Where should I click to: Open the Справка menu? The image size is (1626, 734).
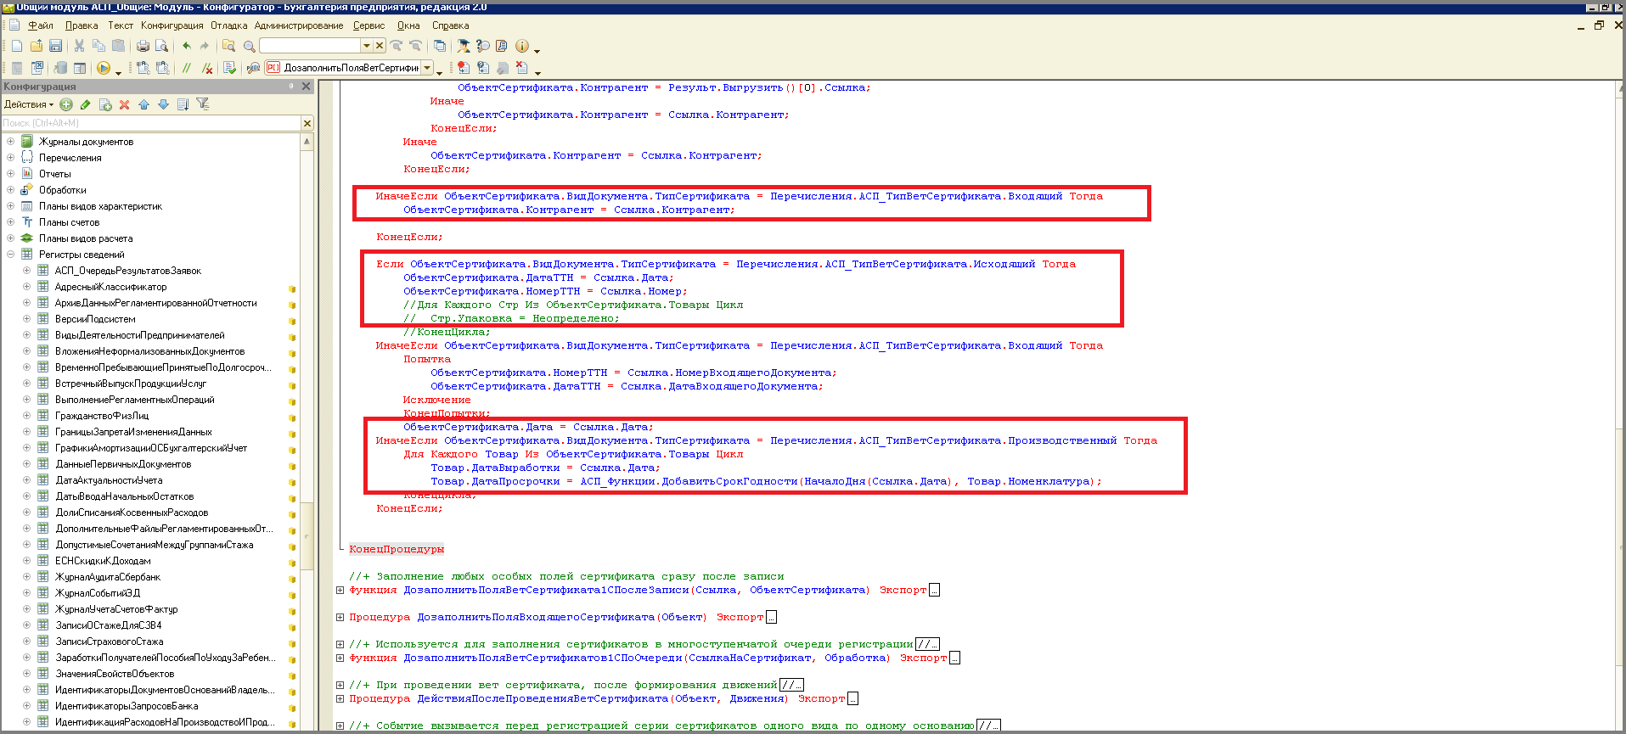[450, 25]
